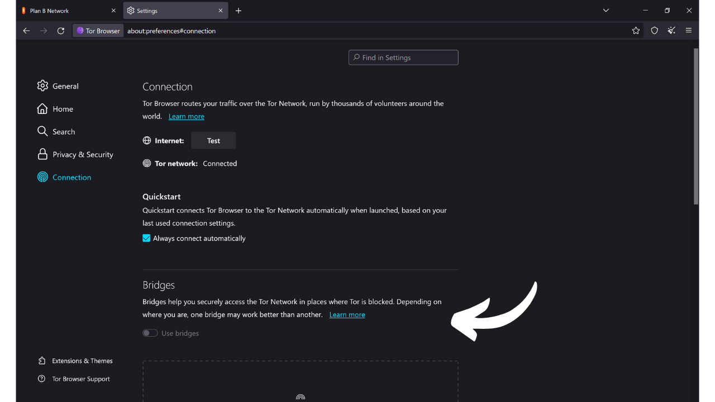Screen dimensions: 715x402
Task: Click the new circuit broom icon
Action: 671,31
